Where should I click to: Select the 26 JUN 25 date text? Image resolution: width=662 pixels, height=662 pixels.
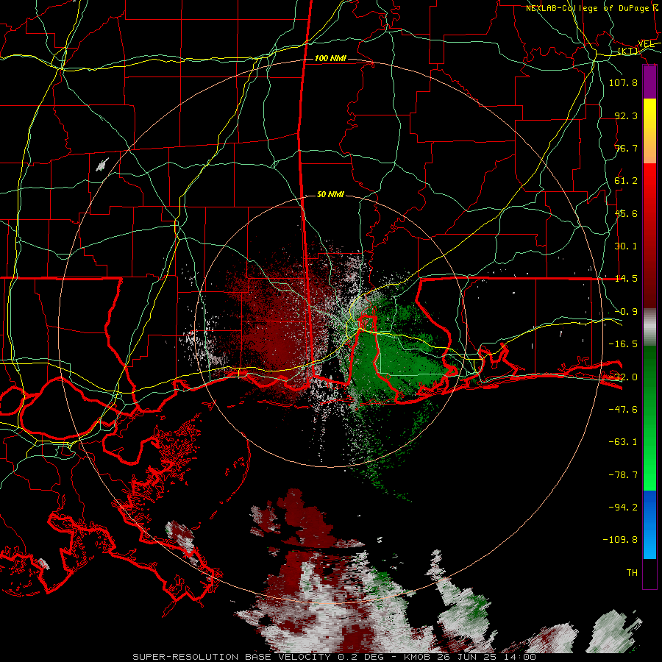coord(465,657)
